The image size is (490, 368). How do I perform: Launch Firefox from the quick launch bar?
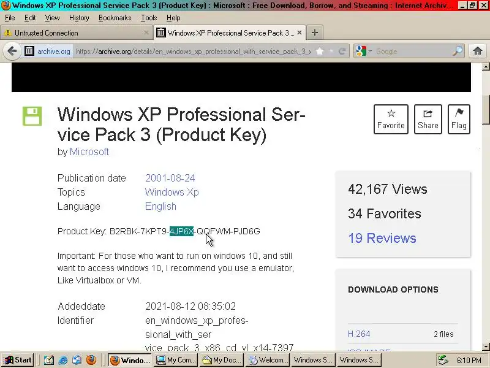(91, 360)
